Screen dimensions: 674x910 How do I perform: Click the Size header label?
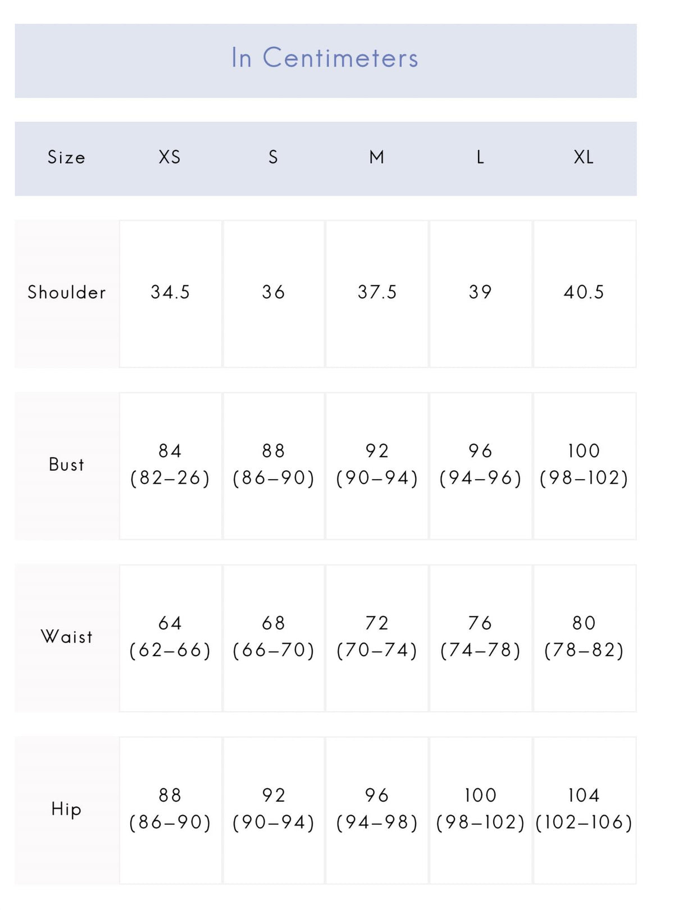[66, 157]
